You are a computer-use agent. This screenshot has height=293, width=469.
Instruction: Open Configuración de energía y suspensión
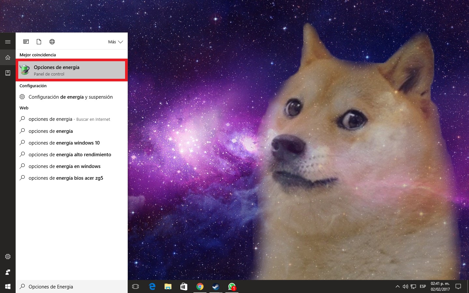(x=72, y=97)
